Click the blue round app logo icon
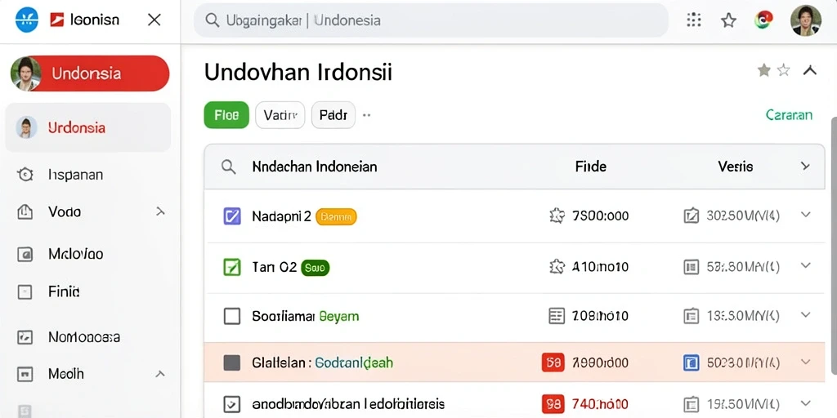This screenshot has height=418, width=837. tap(27, 20)
